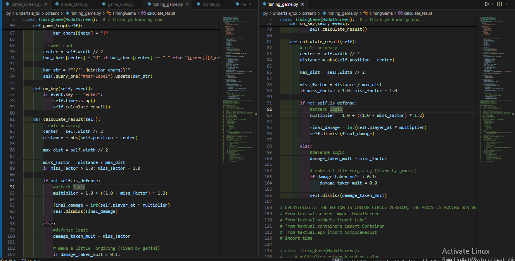Open calculate_result breadcrumb in right editor

[418, 13]
